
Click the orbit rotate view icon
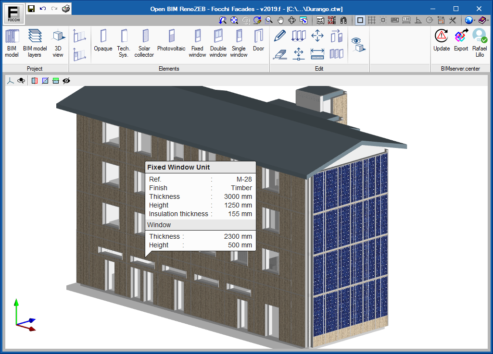tap(292, 21)
